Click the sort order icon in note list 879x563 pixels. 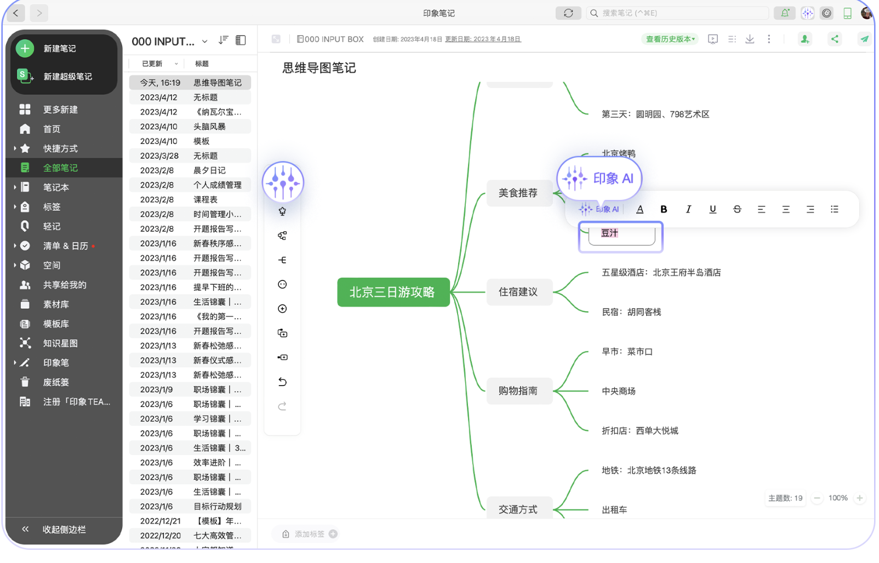click(x=223, y=40)
